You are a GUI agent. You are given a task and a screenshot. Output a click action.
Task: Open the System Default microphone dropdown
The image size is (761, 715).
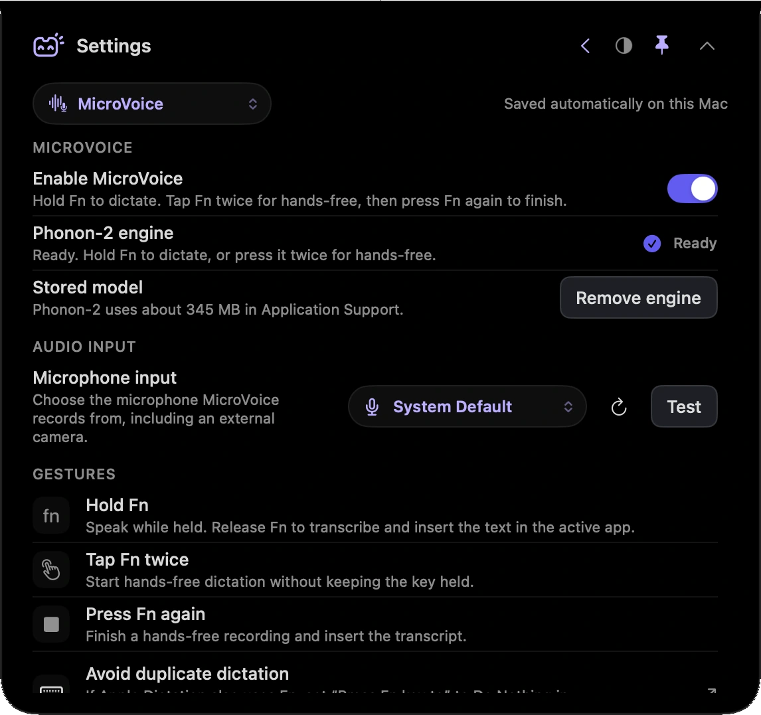467,406
